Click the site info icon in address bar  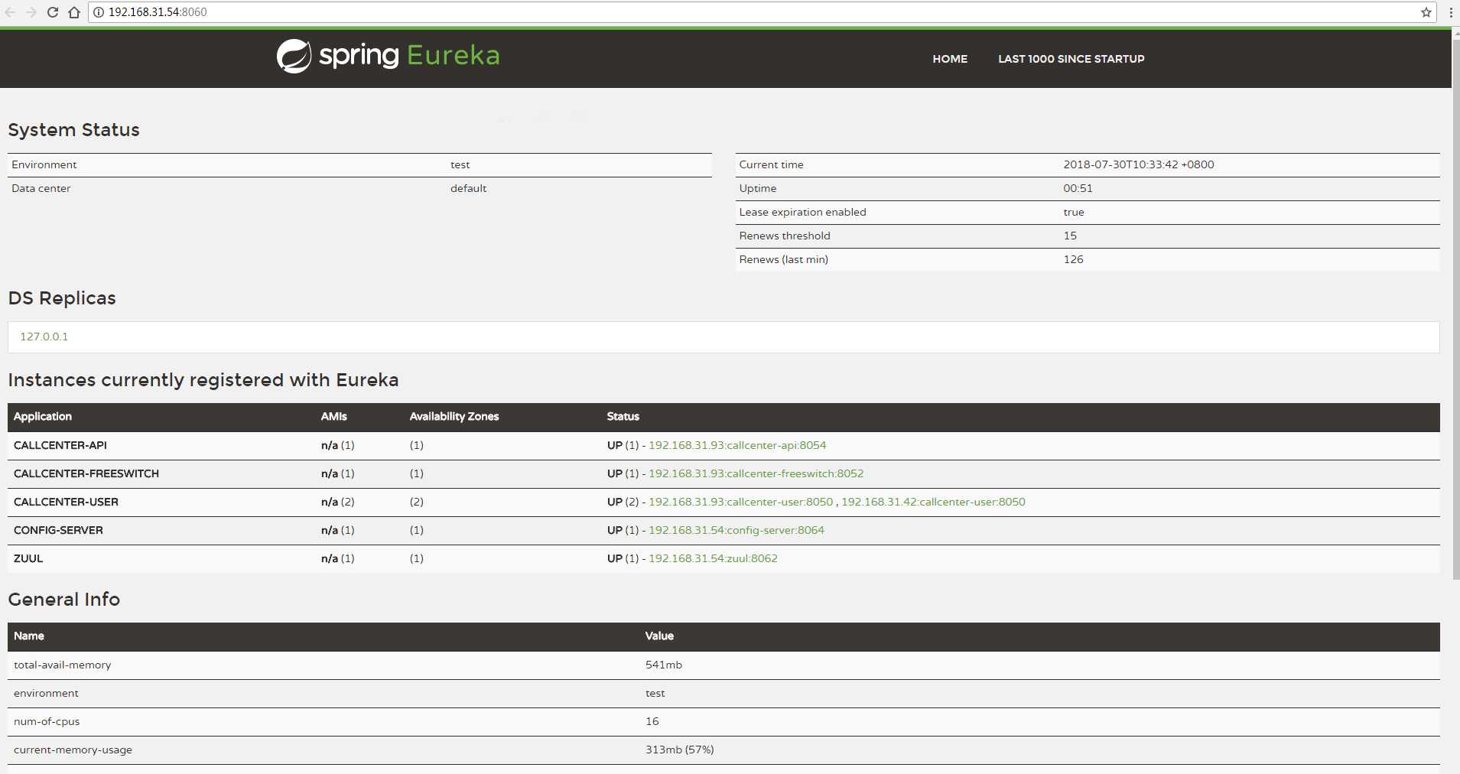pyautogui.click(x=99, y=12)
